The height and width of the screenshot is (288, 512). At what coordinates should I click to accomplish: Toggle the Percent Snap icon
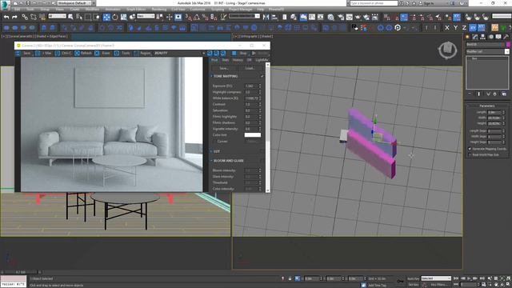[x=205, y=17]
